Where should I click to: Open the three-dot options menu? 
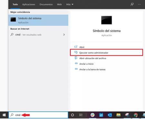(x=140, y=5)
